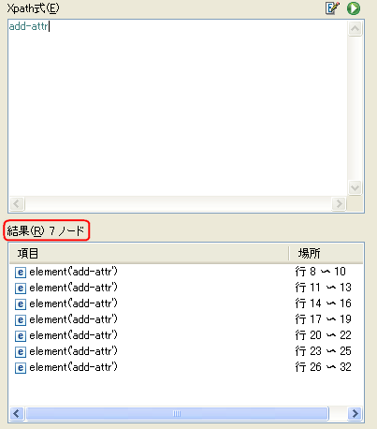Click the location text 行 14 〜 16

point(323,303)
